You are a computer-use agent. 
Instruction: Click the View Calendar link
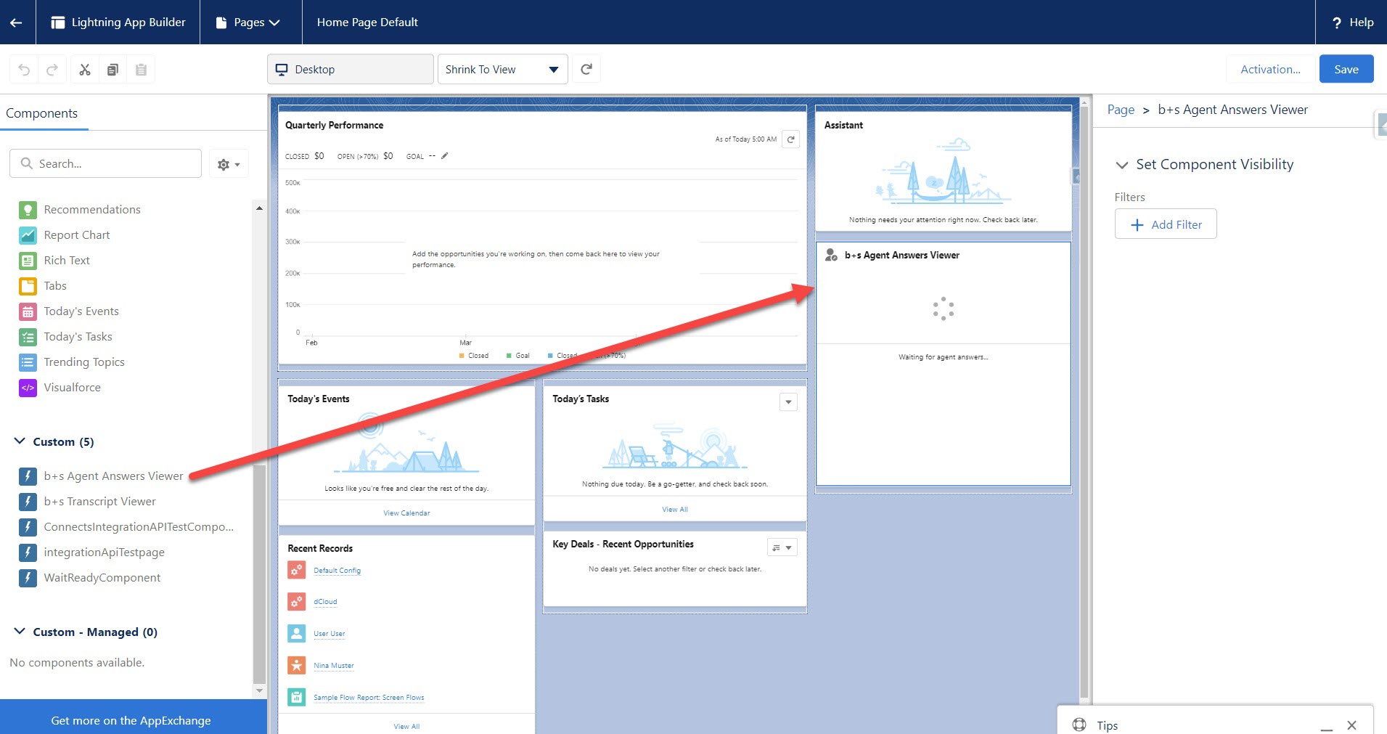point(406,513)
